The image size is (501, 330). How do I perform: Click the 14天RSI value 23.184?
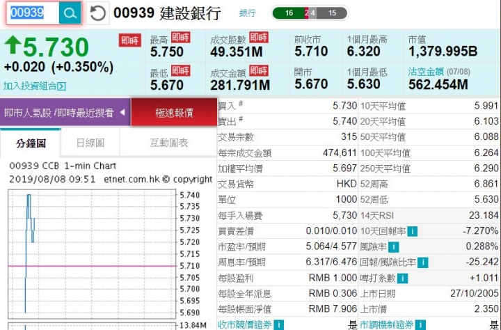tap(484, 215)
